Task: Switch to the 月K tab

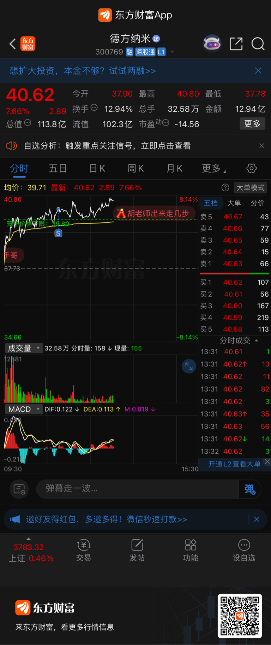Action: click(174, 168)
